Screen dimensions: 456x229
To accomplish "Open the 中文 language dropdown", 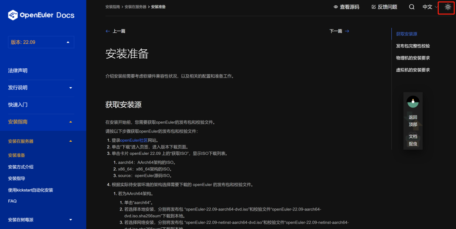I will [430, 7].
